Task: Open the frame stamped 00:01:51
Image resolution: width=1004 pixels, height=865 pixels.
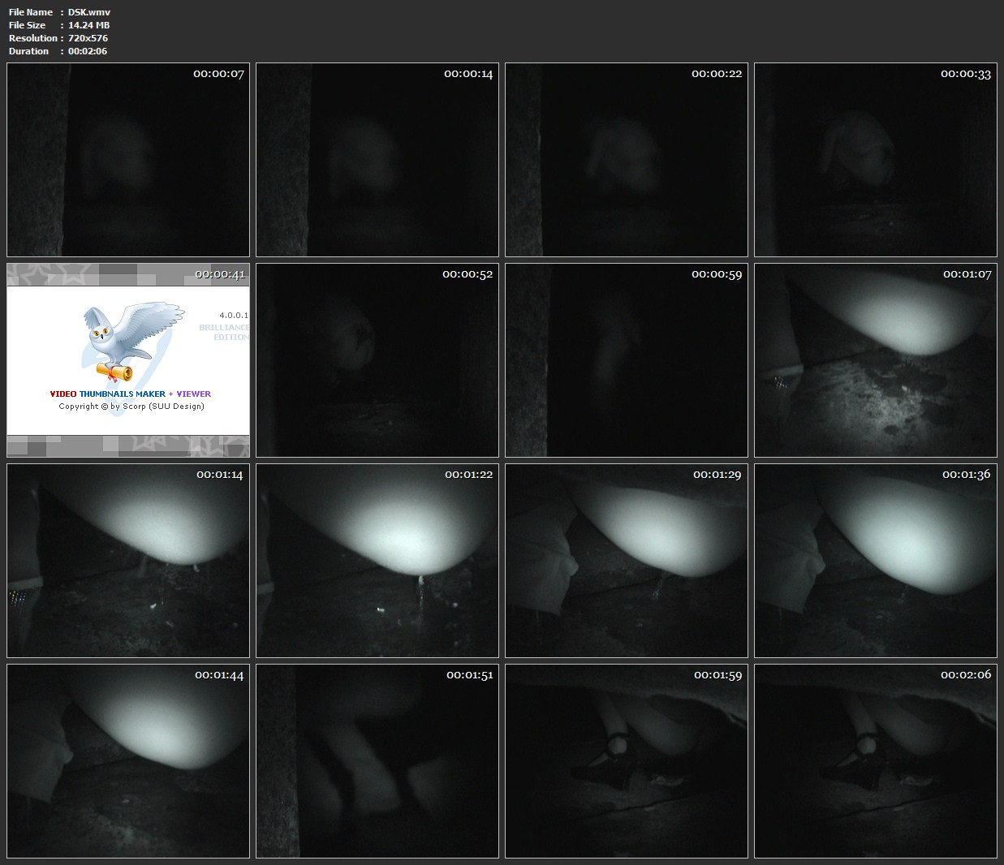Action: pos(377,761)
